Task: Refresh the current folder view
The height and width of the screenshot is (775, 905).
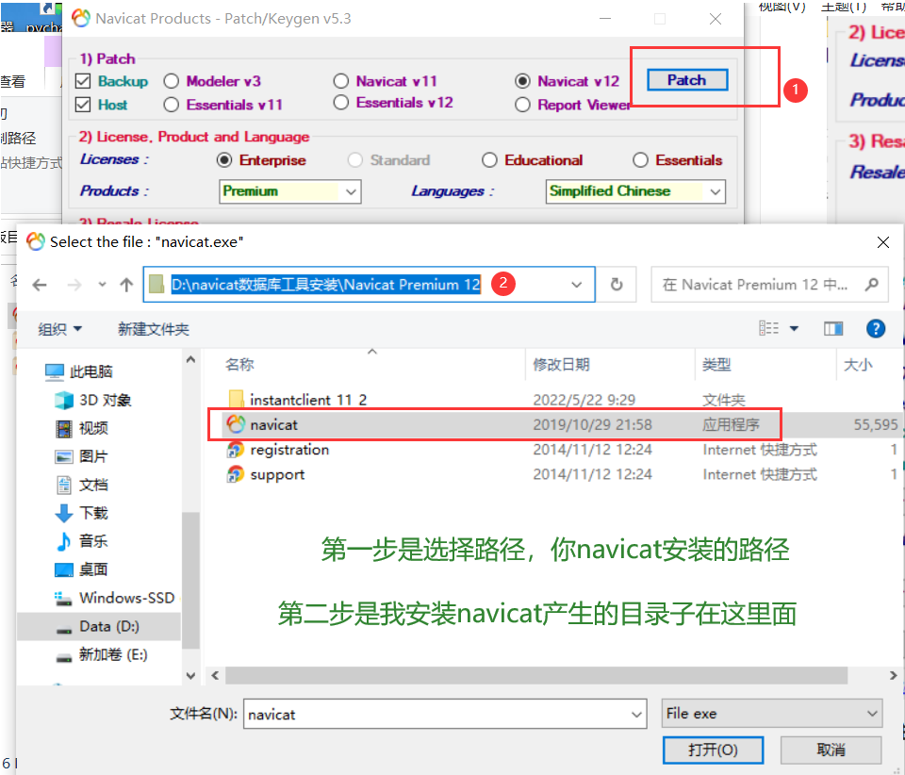Action: [617, 285]
